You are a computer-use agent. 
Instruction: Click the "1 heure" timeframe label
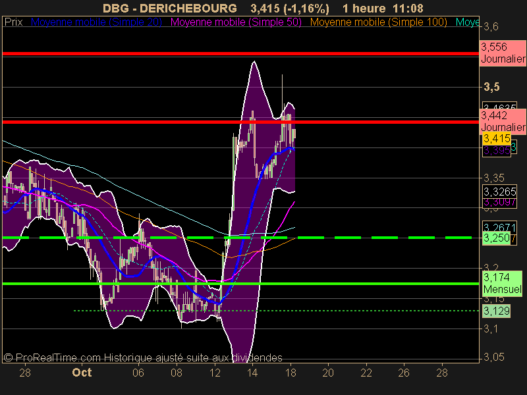tap(364, 8)
